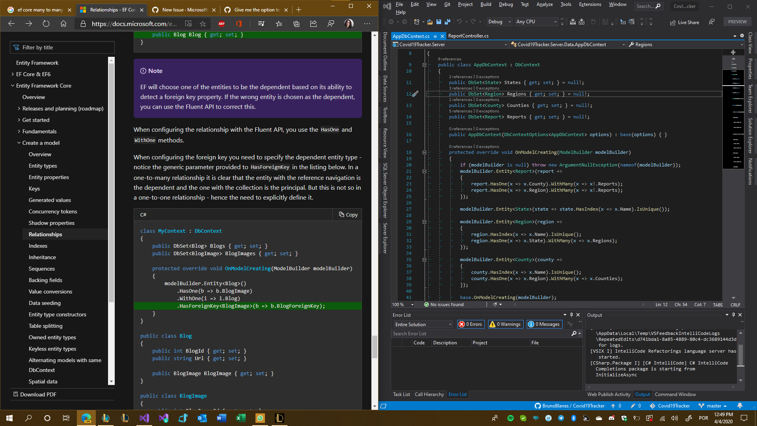Expand the EF Core & EF6 tree item

pyautogui.click(x=13, y=74)
